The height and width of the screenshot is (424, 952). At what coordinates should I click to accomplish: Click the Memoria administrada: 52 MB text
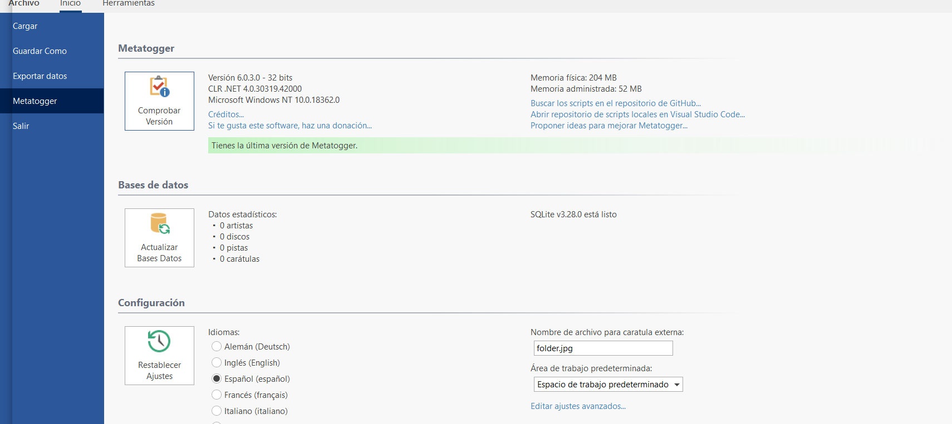[x=586, y=89]
